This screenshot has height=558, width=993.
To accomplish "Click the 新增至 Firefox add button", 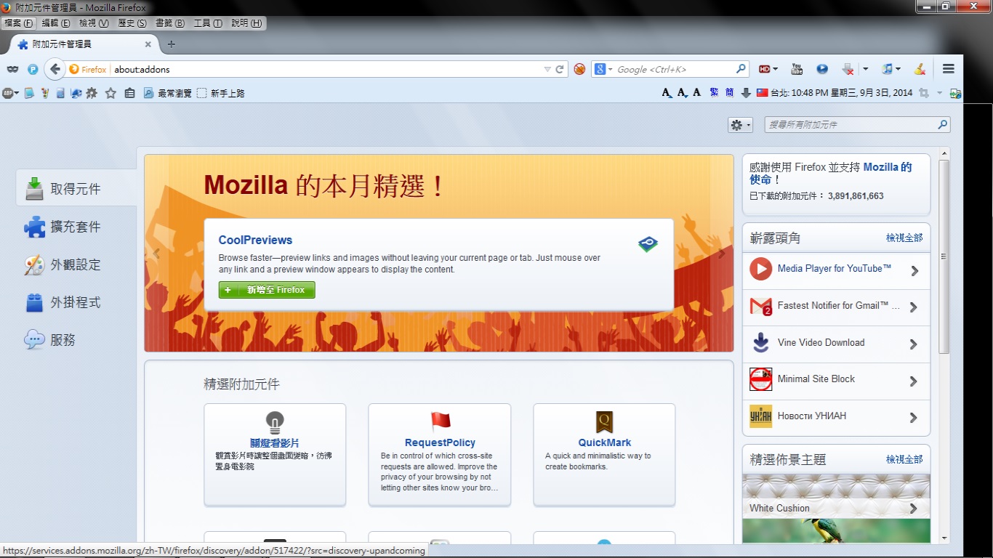I will click(267, 290).
